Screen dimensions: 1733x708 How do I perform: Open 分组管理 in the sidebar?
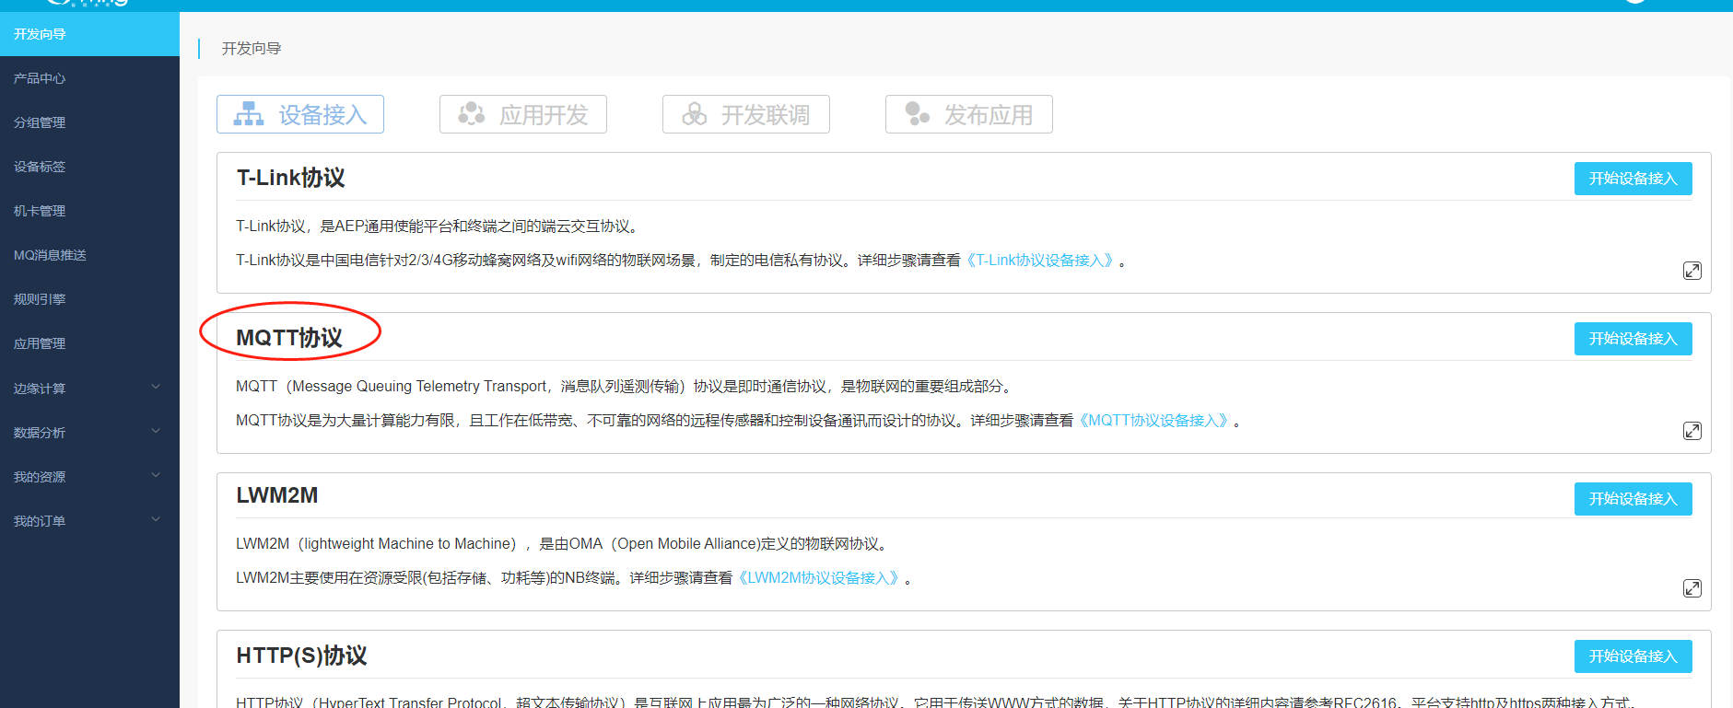coord(89,122)
